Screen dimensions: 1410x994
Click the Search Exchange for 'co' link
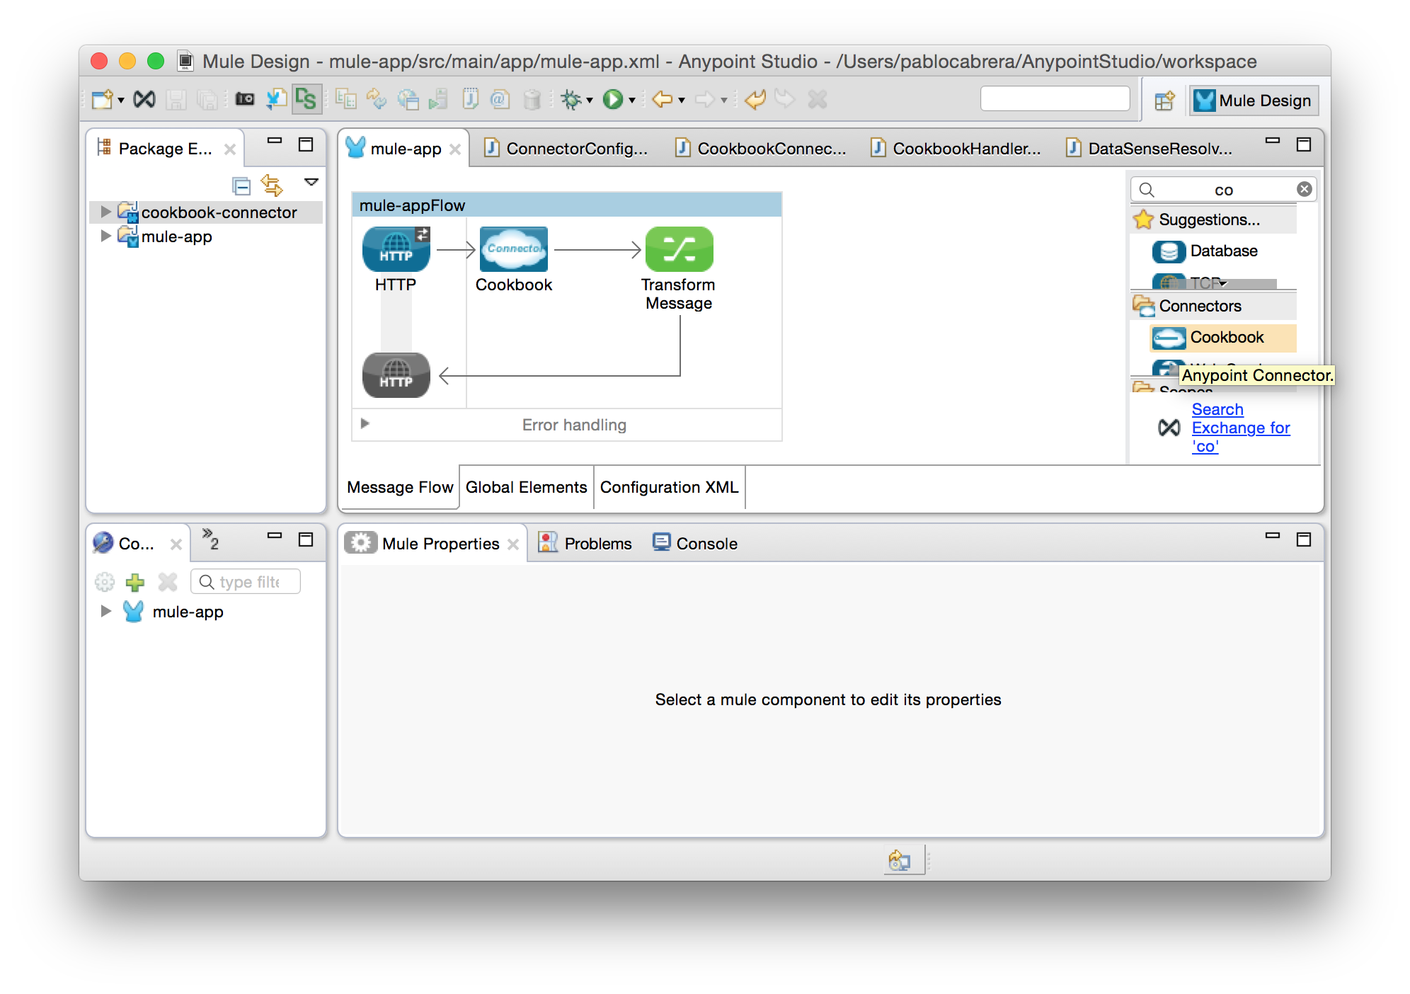click(x=1239, y=428)
